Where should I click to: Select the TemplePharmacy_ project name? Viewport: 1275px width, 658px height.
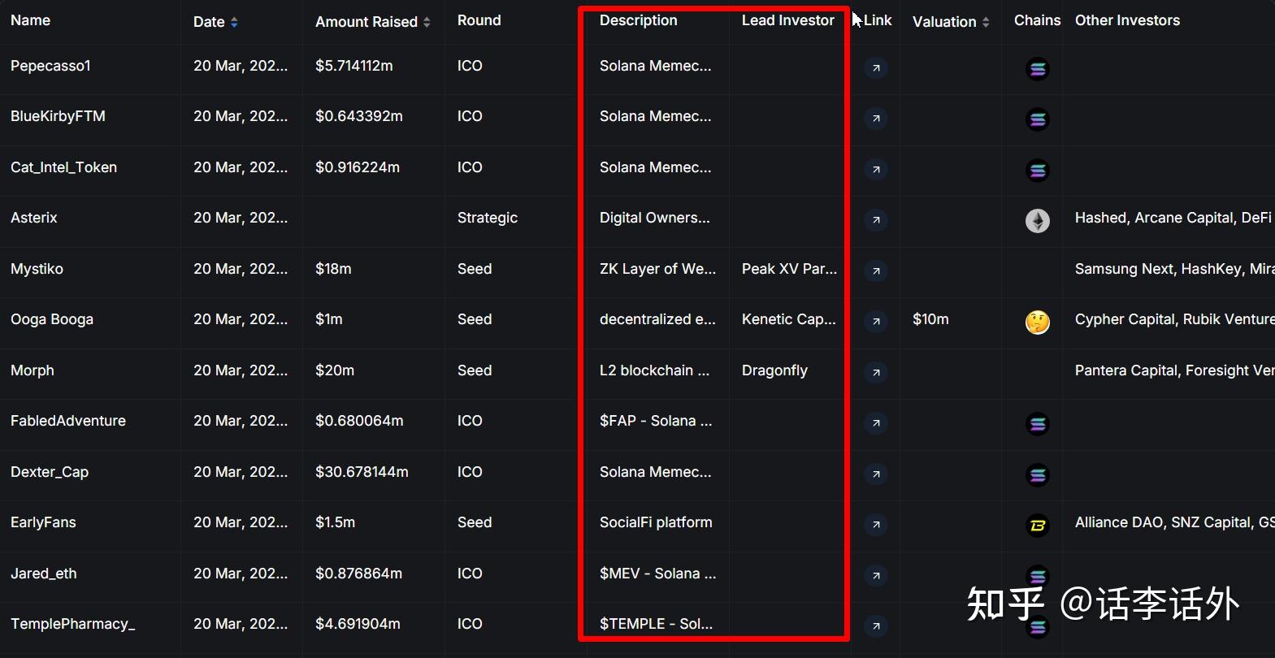pos(72,624)
